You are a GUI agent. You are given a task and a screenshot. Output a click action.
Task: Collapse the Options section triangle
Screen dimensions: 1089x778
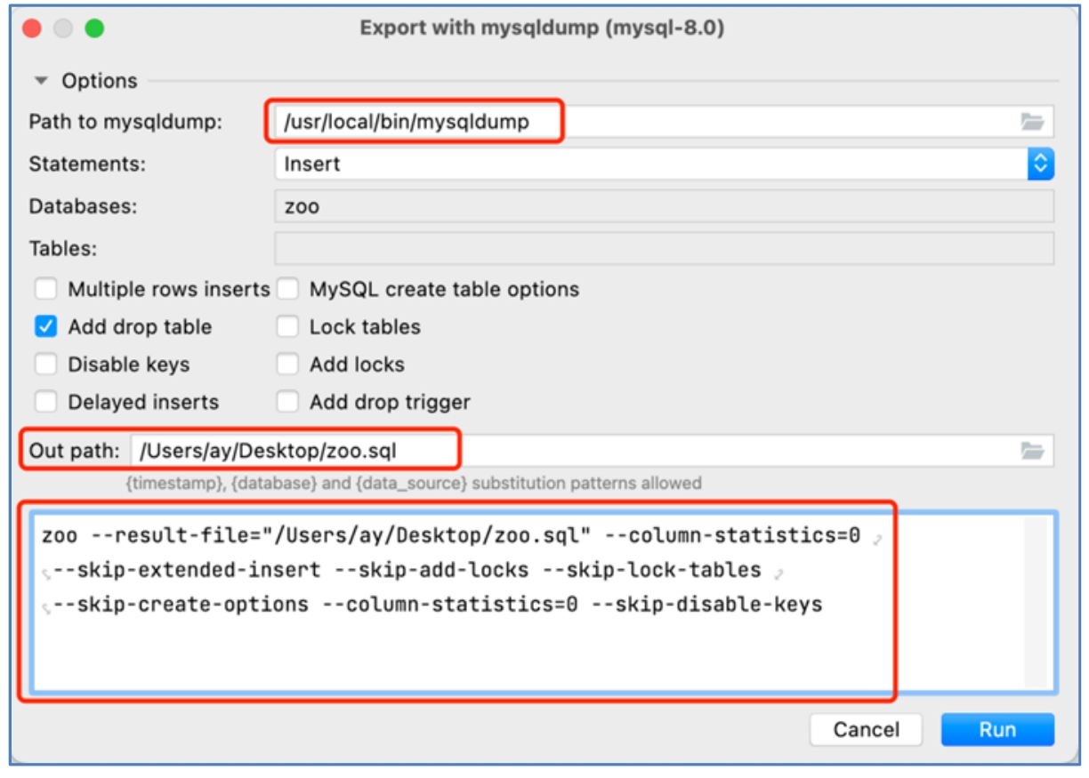(x=41, y=81)
